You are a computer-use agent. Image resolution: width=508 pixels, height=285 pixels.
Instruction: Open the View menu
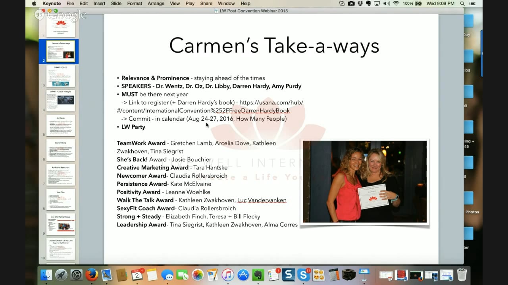click(x=175, y=4)
